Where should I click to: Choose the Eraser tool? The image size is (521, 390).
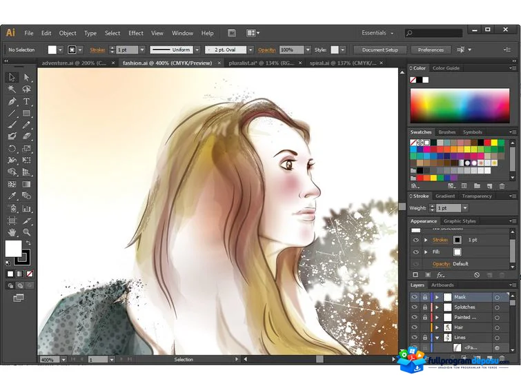(x=27, y=136)
